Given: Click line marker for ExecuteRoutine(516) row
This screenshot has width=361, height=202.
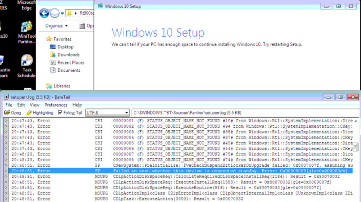Looking at the screenshot, I should click(6, 187).
